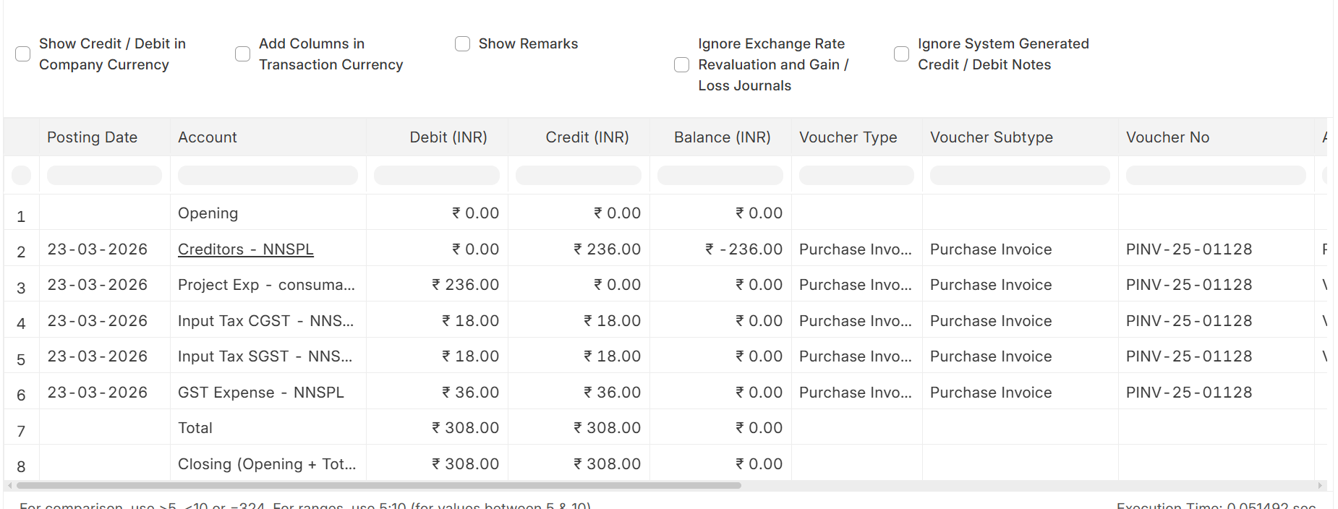Screen dimensions: 1338x509
Task: Check Add Columns in Transaction Currency
Action: pos(243,54)
